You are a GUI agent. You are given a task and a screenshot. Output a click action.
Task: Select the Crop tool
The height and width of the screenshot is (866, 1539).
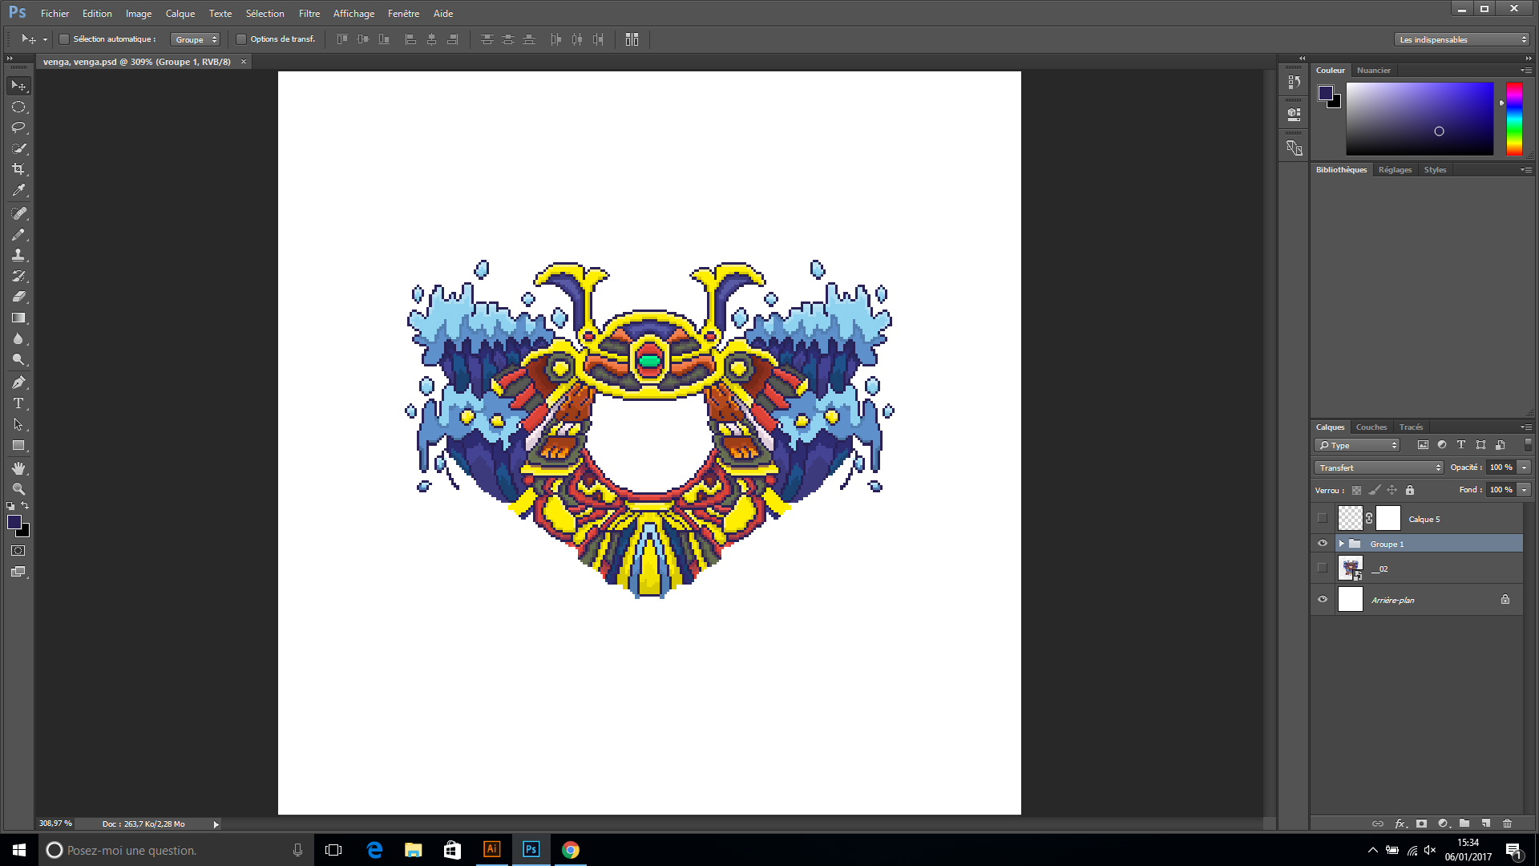18,169
